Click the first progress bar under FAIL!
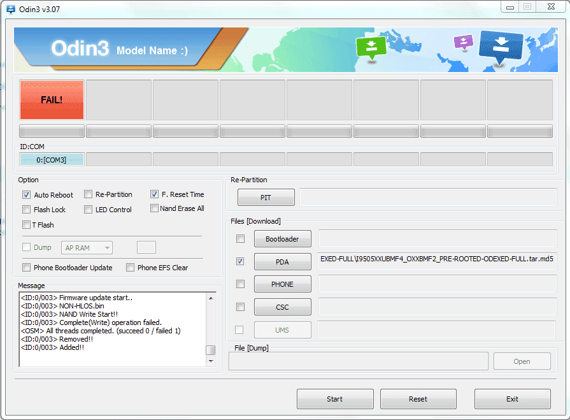The height and width of the screenshot is (420, 570). click(x=52, y=131)
